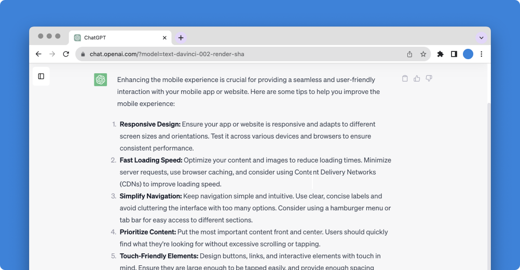Toggle the ChatGPT sidebar panel
Image resolution: width=520 pixels, height=270 pixels.
[41, 76]
